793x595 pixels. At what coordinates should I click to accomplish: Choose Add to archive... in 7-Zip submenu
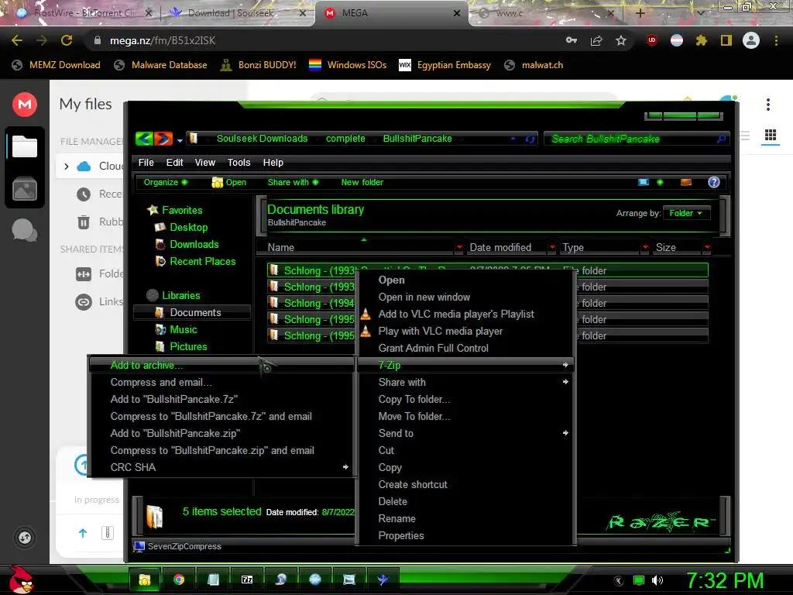[221, 365]
